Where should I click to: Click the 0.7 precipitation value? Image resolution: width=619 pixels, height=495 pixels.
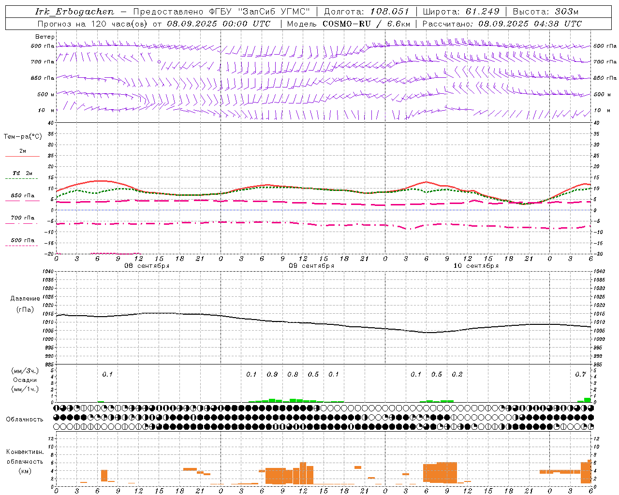tap(580, 375)
